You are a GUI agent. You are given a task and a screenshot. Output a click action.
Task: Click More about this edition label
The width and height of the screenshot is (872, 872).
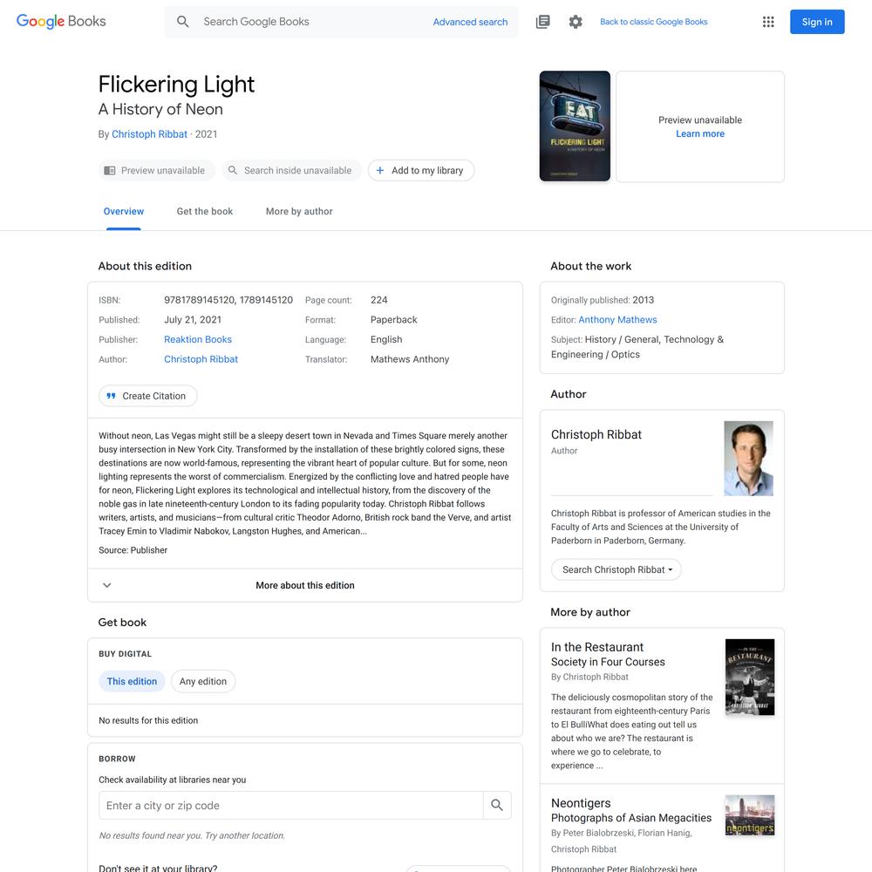304,585
